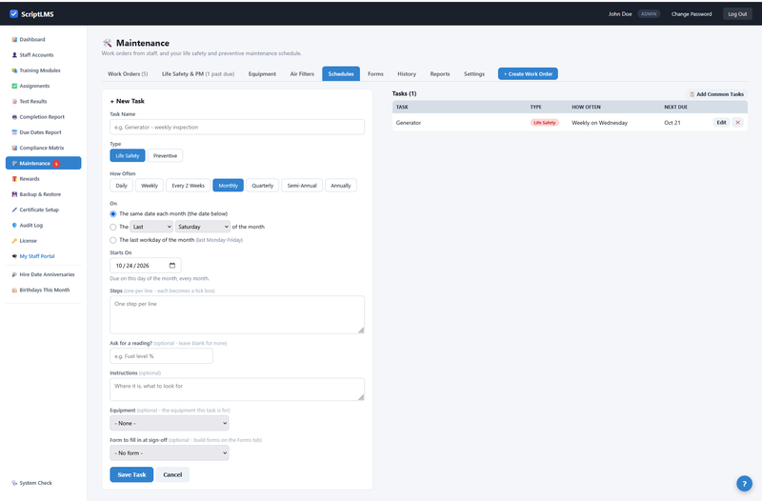
Task: Switch to the Equipment tab
Action: click(x=262, y=74)
